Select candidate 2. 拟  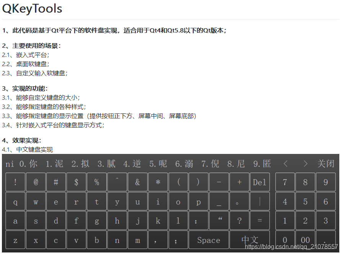coord(80,163)
